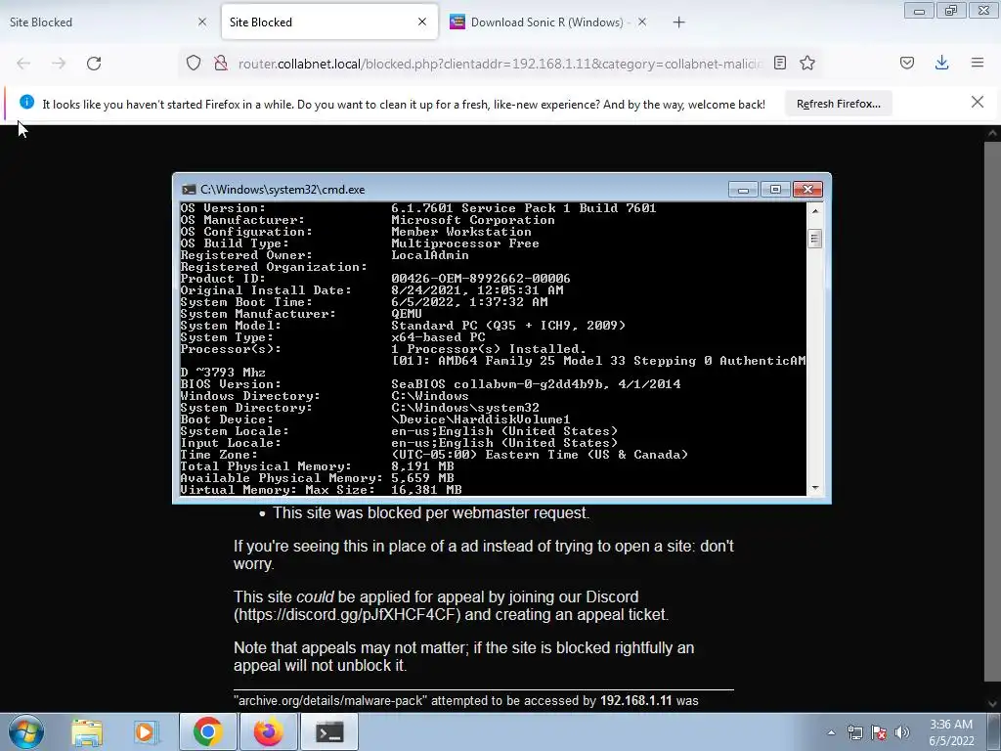Click the info icon in notification bar
This screenshot has width=1001, height=751.
click(26, 102)
